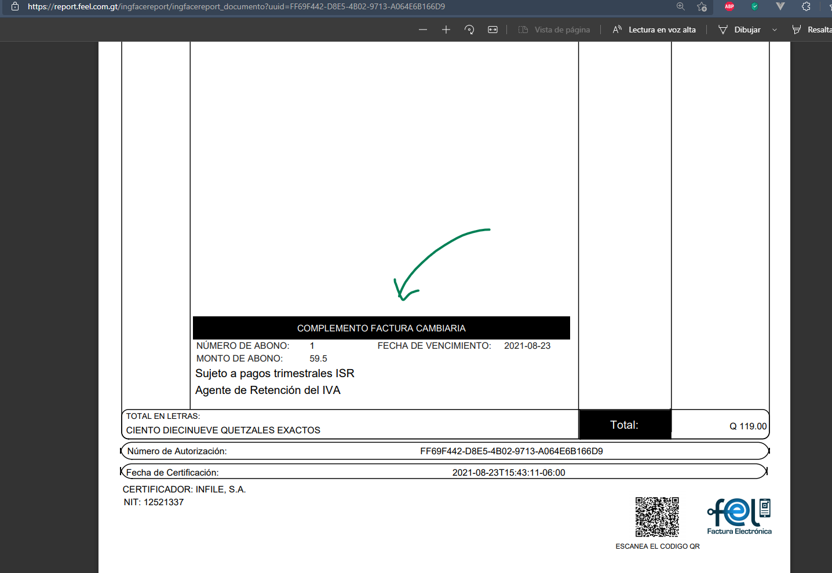Select the Dibujar drawing tool
The width and height of the screenshot is (832, 573).
pyautogui.click(x=739, y=30)
